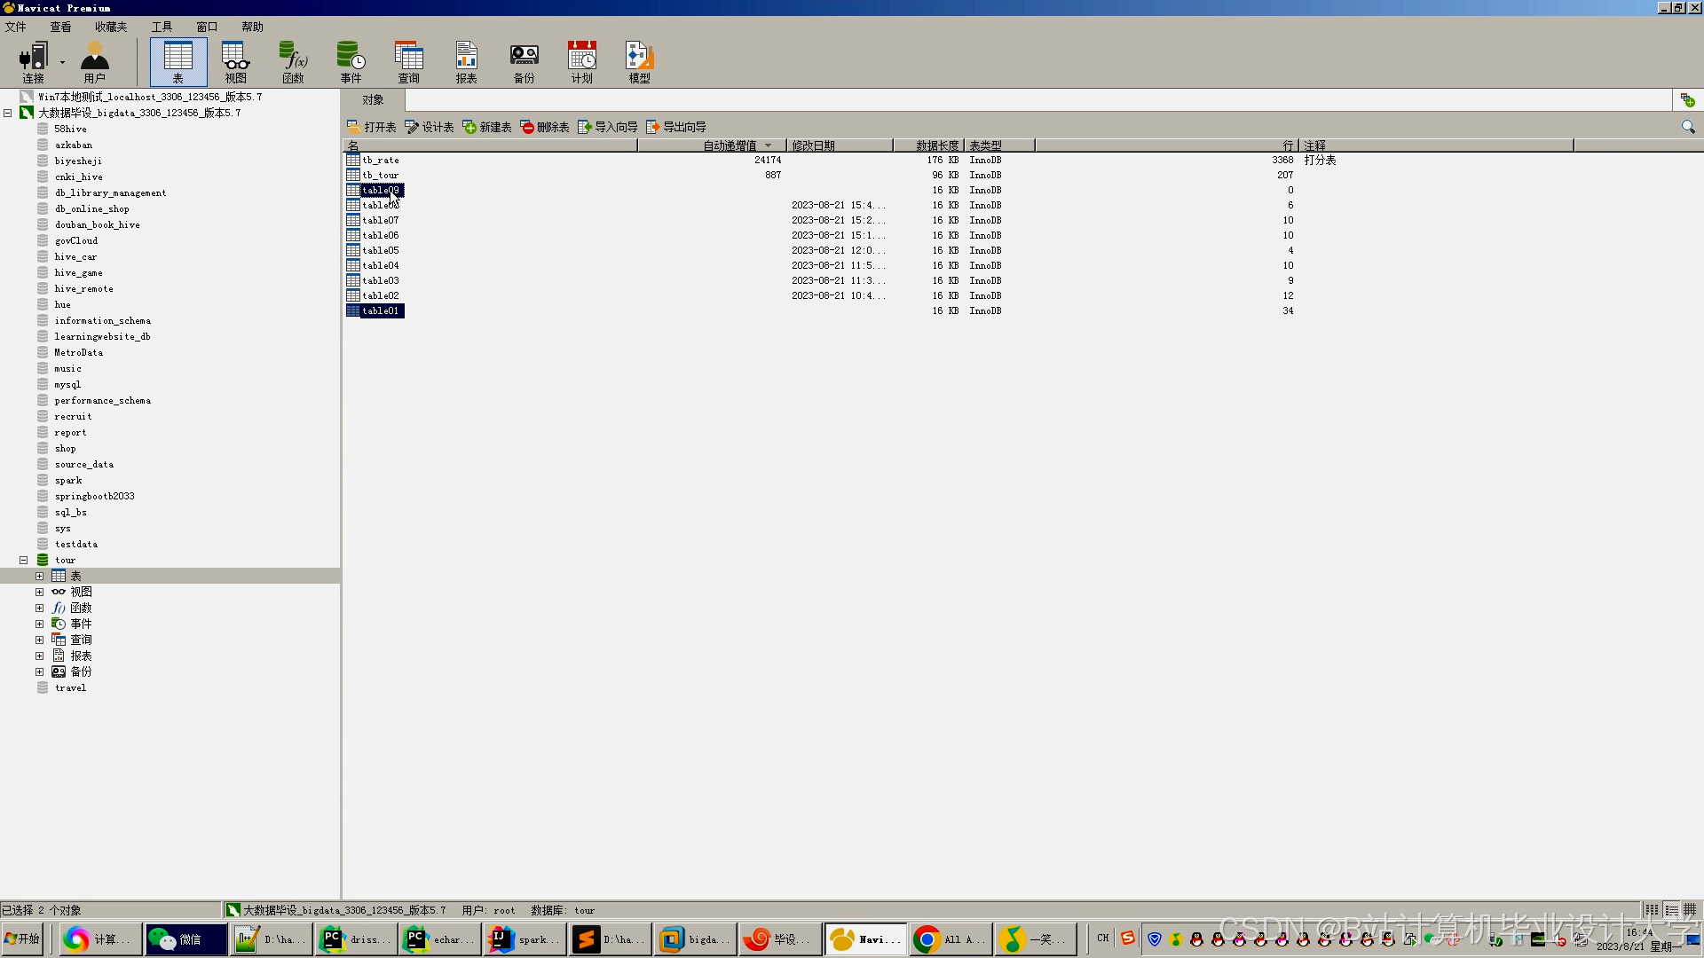This screenshot has width=1704, height=958.
Task: Select the tb_rate table row
Action: pyautogui.click(x=381, y=161)
